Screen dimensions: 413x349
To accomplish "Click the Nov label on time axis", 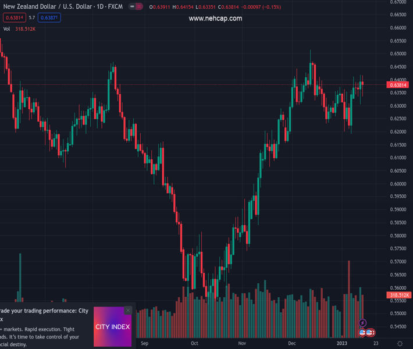I will pyautogui.click(x=243, y=343).
